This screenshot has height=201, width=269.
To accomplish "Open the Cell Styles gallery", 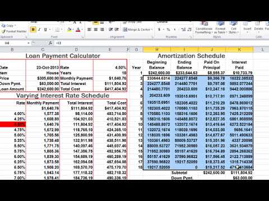I will [x=234, y=28].
